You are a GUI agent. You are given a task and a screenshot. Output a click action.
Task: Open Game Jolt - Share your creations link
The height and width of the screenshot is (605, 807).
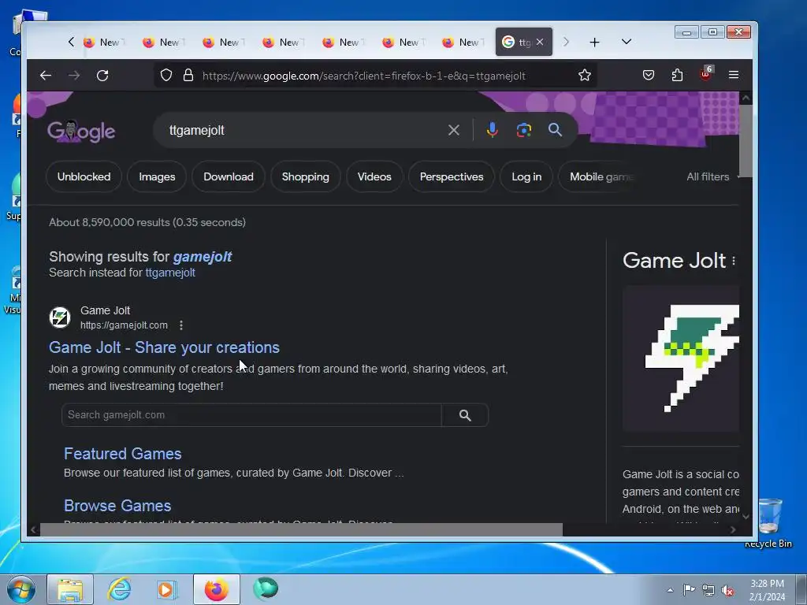(164, 347)
